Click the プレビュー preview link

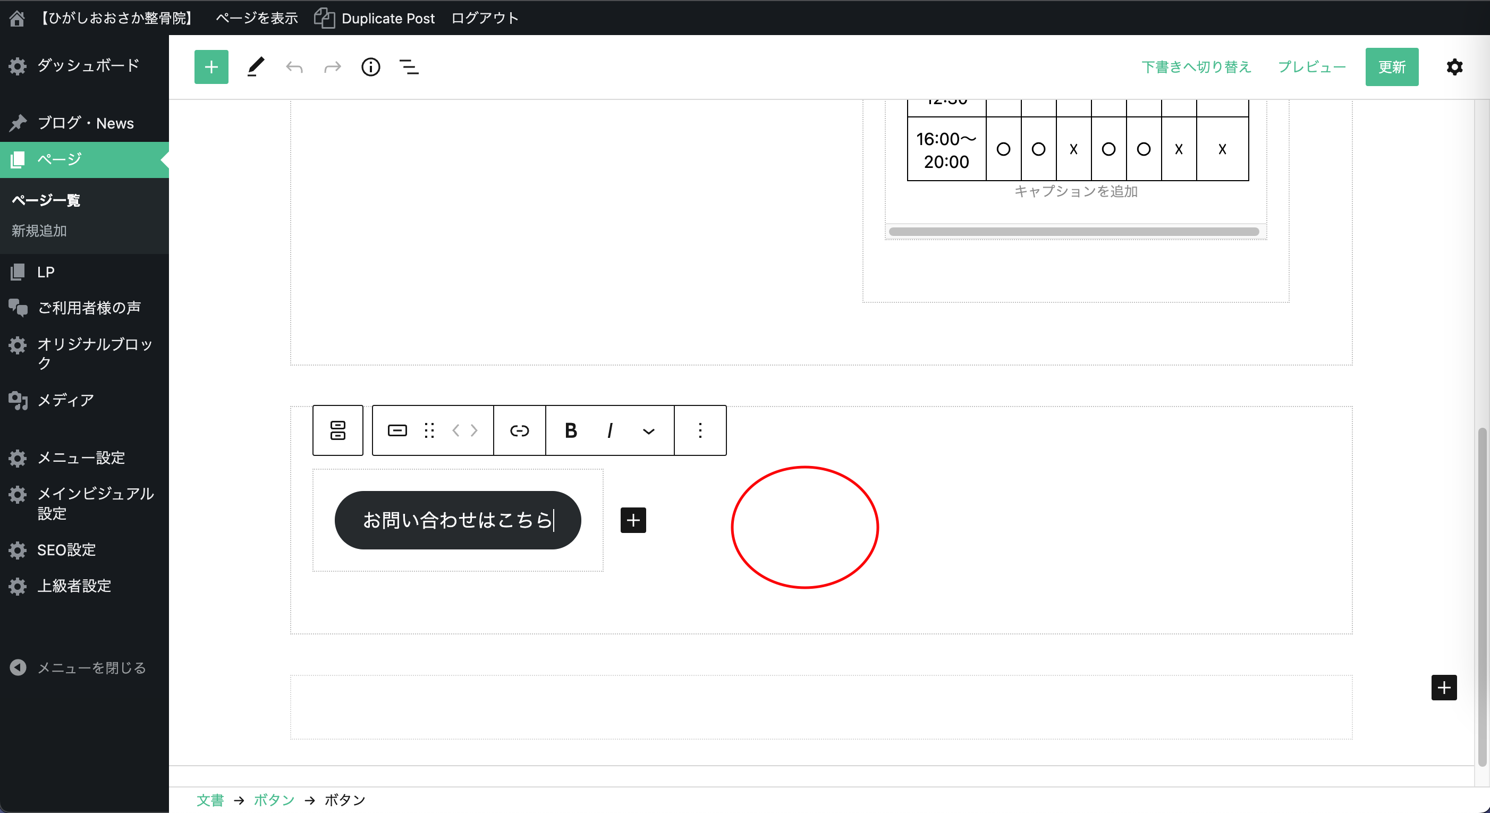coord(1311,67)
